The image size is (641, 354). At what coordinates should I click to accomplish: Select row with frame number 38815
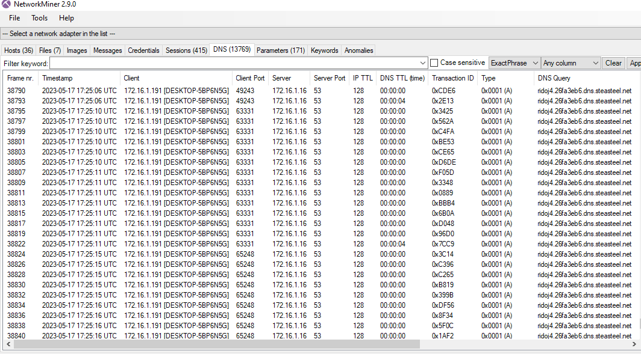320,213
